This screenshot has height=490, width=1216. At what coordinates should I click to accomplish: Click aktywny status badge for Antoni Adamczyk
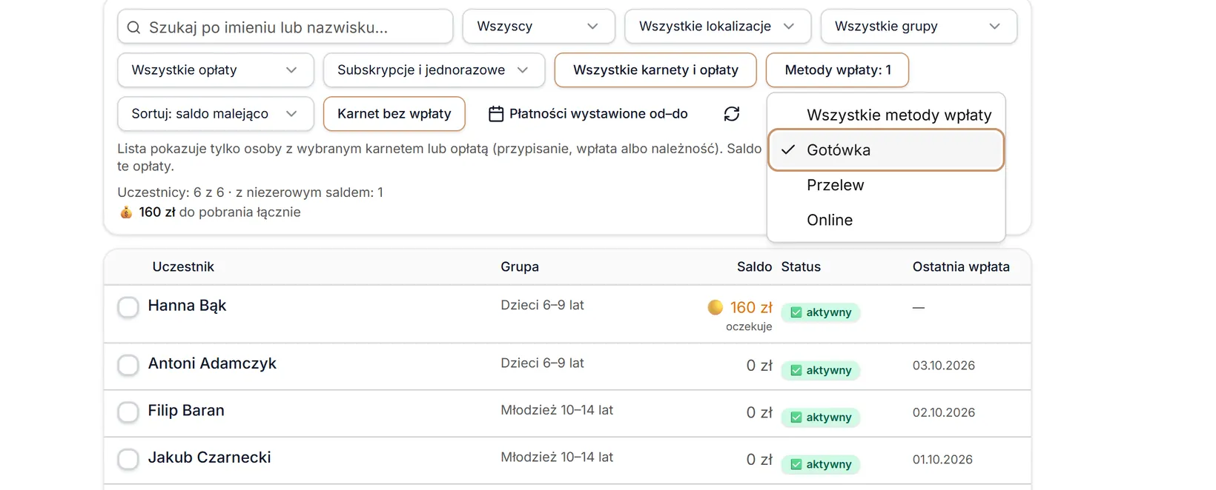pyautogui.click(x=820, y=370)
